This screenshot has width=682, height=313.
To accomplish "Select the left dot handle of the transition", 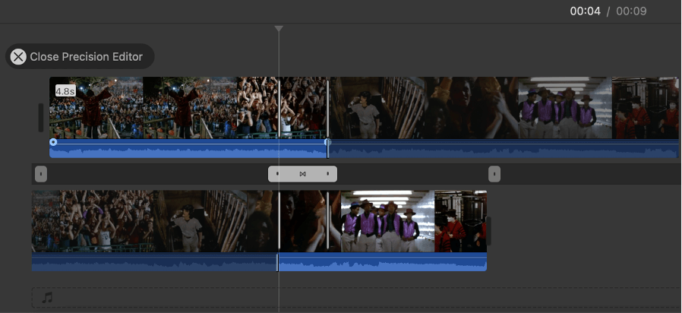I will (x=277, y=174).
